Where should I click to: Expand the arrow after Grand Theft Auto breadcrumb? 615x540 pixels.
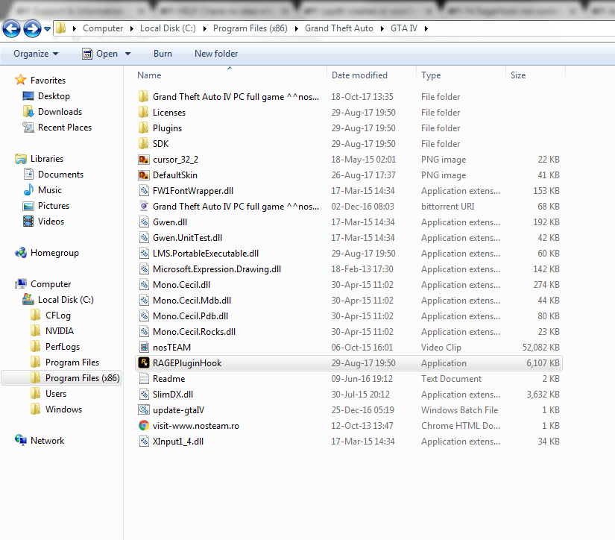382,28
